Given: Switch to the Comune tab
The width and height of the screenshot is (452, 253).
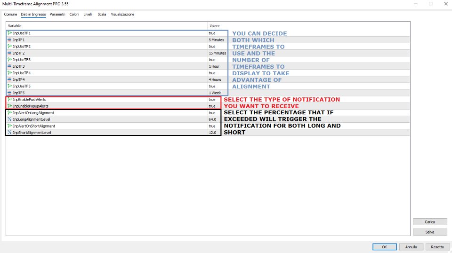Looking at the screenshot, I should [10, 14].
